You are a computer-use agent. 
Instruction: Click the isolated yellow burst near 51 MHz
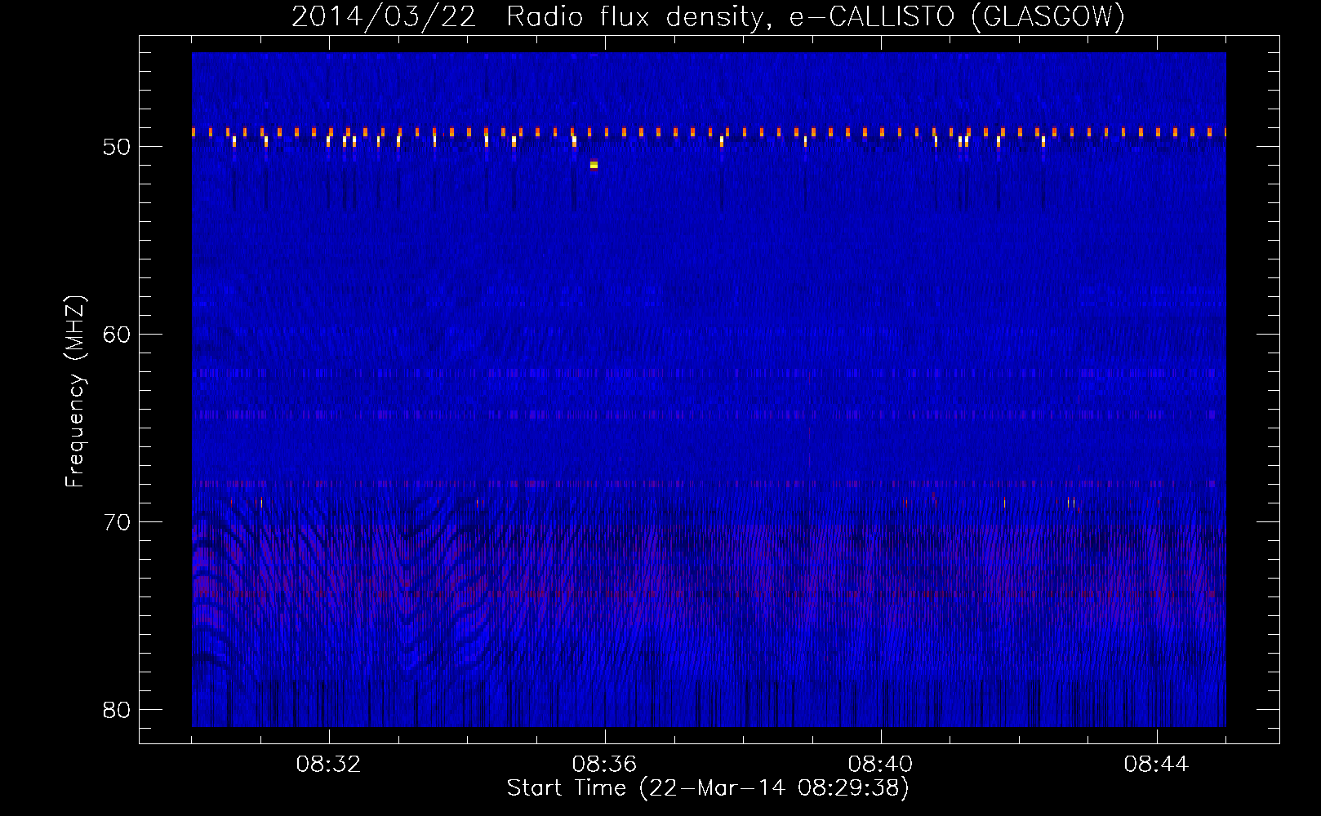coord(594,165)
